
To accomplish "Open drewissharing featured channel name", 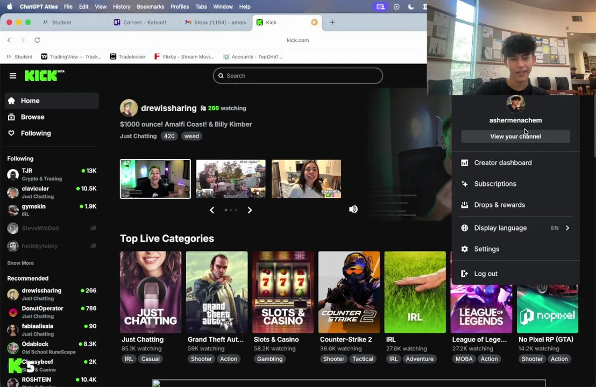I will pos(169,108).
